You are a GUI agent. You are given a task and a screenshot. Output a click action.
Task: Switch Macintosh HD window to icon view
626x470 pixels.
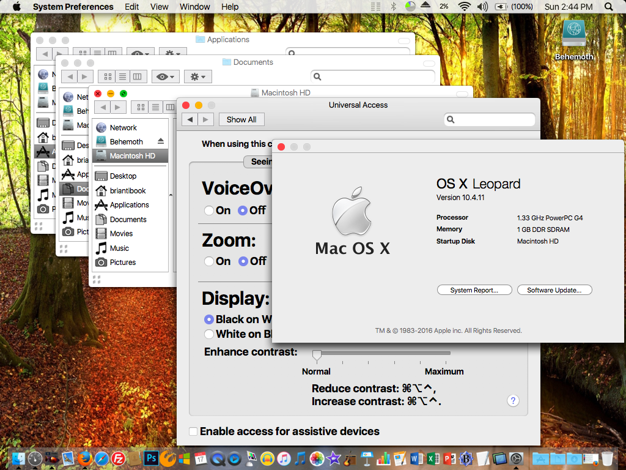(x=141, y=107)
